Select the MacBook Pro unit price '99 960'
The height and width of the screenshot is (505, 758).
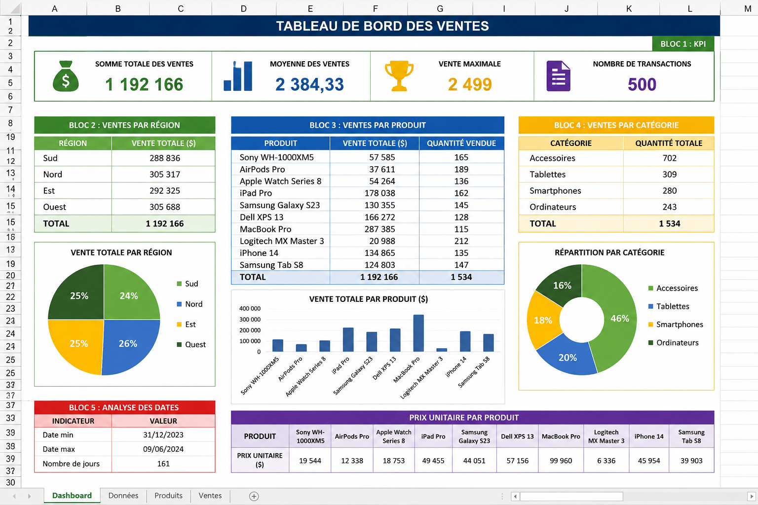click(x=561, y=461)
